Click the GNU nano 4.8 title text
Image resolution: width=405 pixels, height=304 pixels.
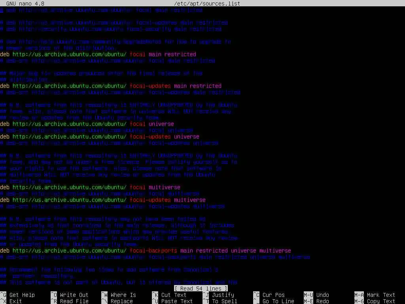(25, 4)
